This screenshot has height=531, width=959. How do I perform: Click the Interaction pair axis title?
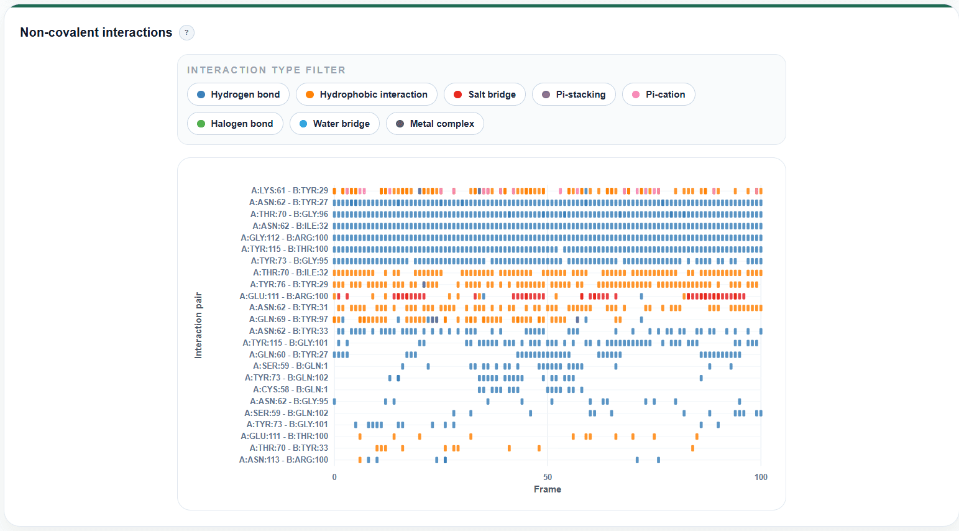coord(199,325)
